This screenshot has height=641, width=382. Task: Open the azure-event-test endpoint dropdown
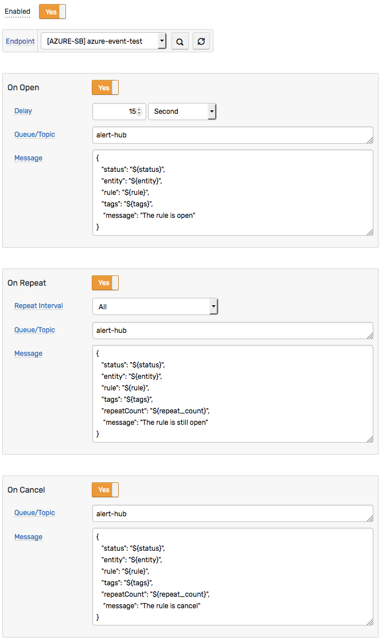(104, 41)
